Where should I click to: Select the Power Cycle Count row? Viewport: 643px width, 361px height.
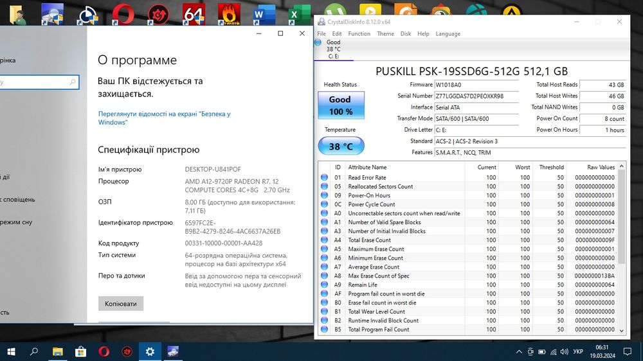(x=467, y=204)
